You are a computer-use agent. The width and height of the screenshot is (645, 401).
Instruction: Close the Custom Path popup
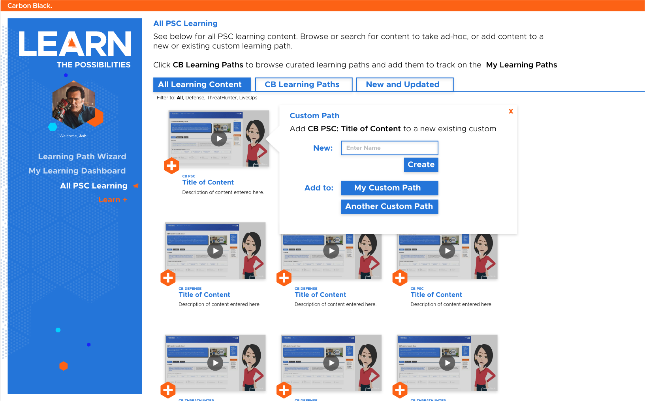511,111
